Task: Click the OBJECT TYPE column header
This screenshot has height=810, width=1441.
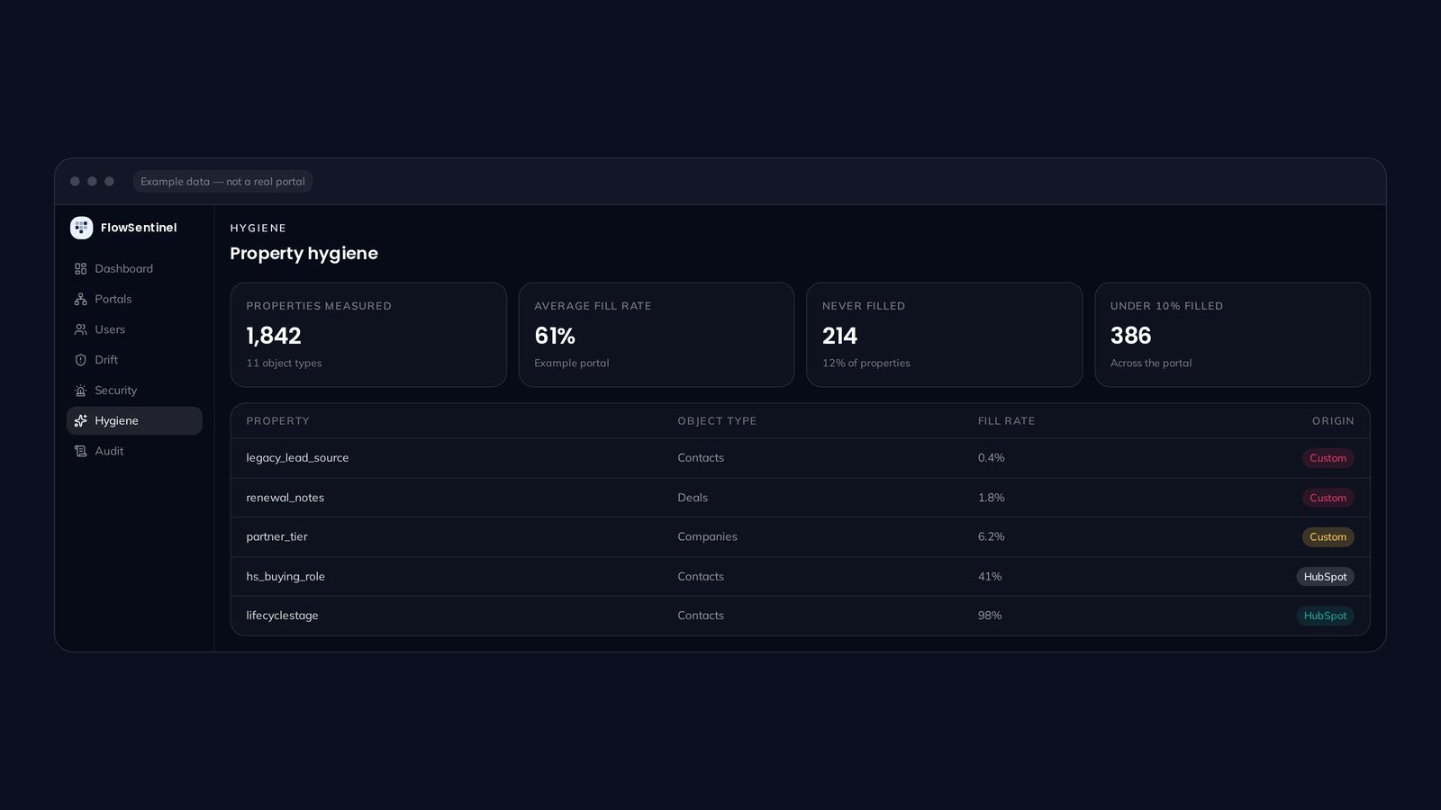Action: pos(717,421)
